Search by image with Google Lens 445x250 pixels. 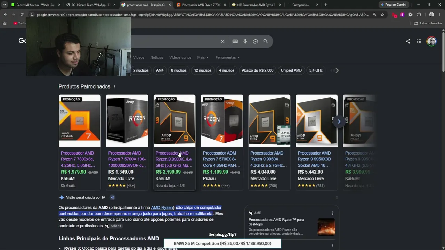coord(256,41)
